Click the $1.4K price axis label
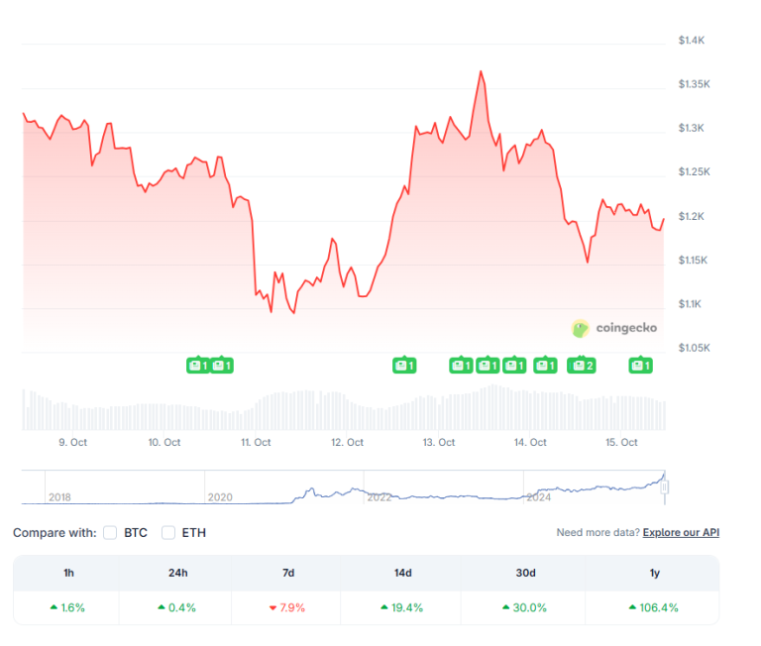Viewport: 761px width, 646px height. pos(691,41)
